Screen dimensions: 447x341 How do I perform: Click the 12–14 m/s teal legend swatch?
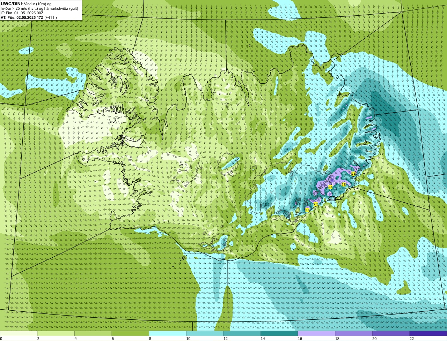tap(242, 333)
